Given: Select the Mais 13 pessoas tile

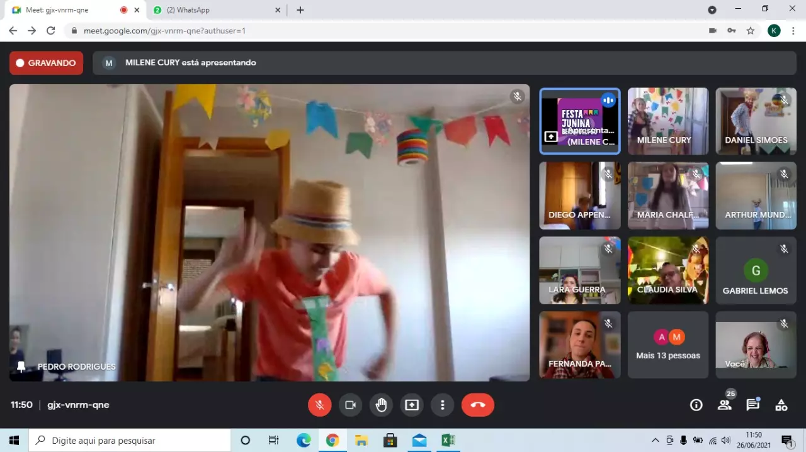Looking at the screenshot, I should 667,345.
